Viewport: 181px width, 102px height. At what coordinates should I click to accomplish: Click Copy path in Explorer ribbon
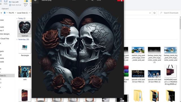tap(14, 2)
